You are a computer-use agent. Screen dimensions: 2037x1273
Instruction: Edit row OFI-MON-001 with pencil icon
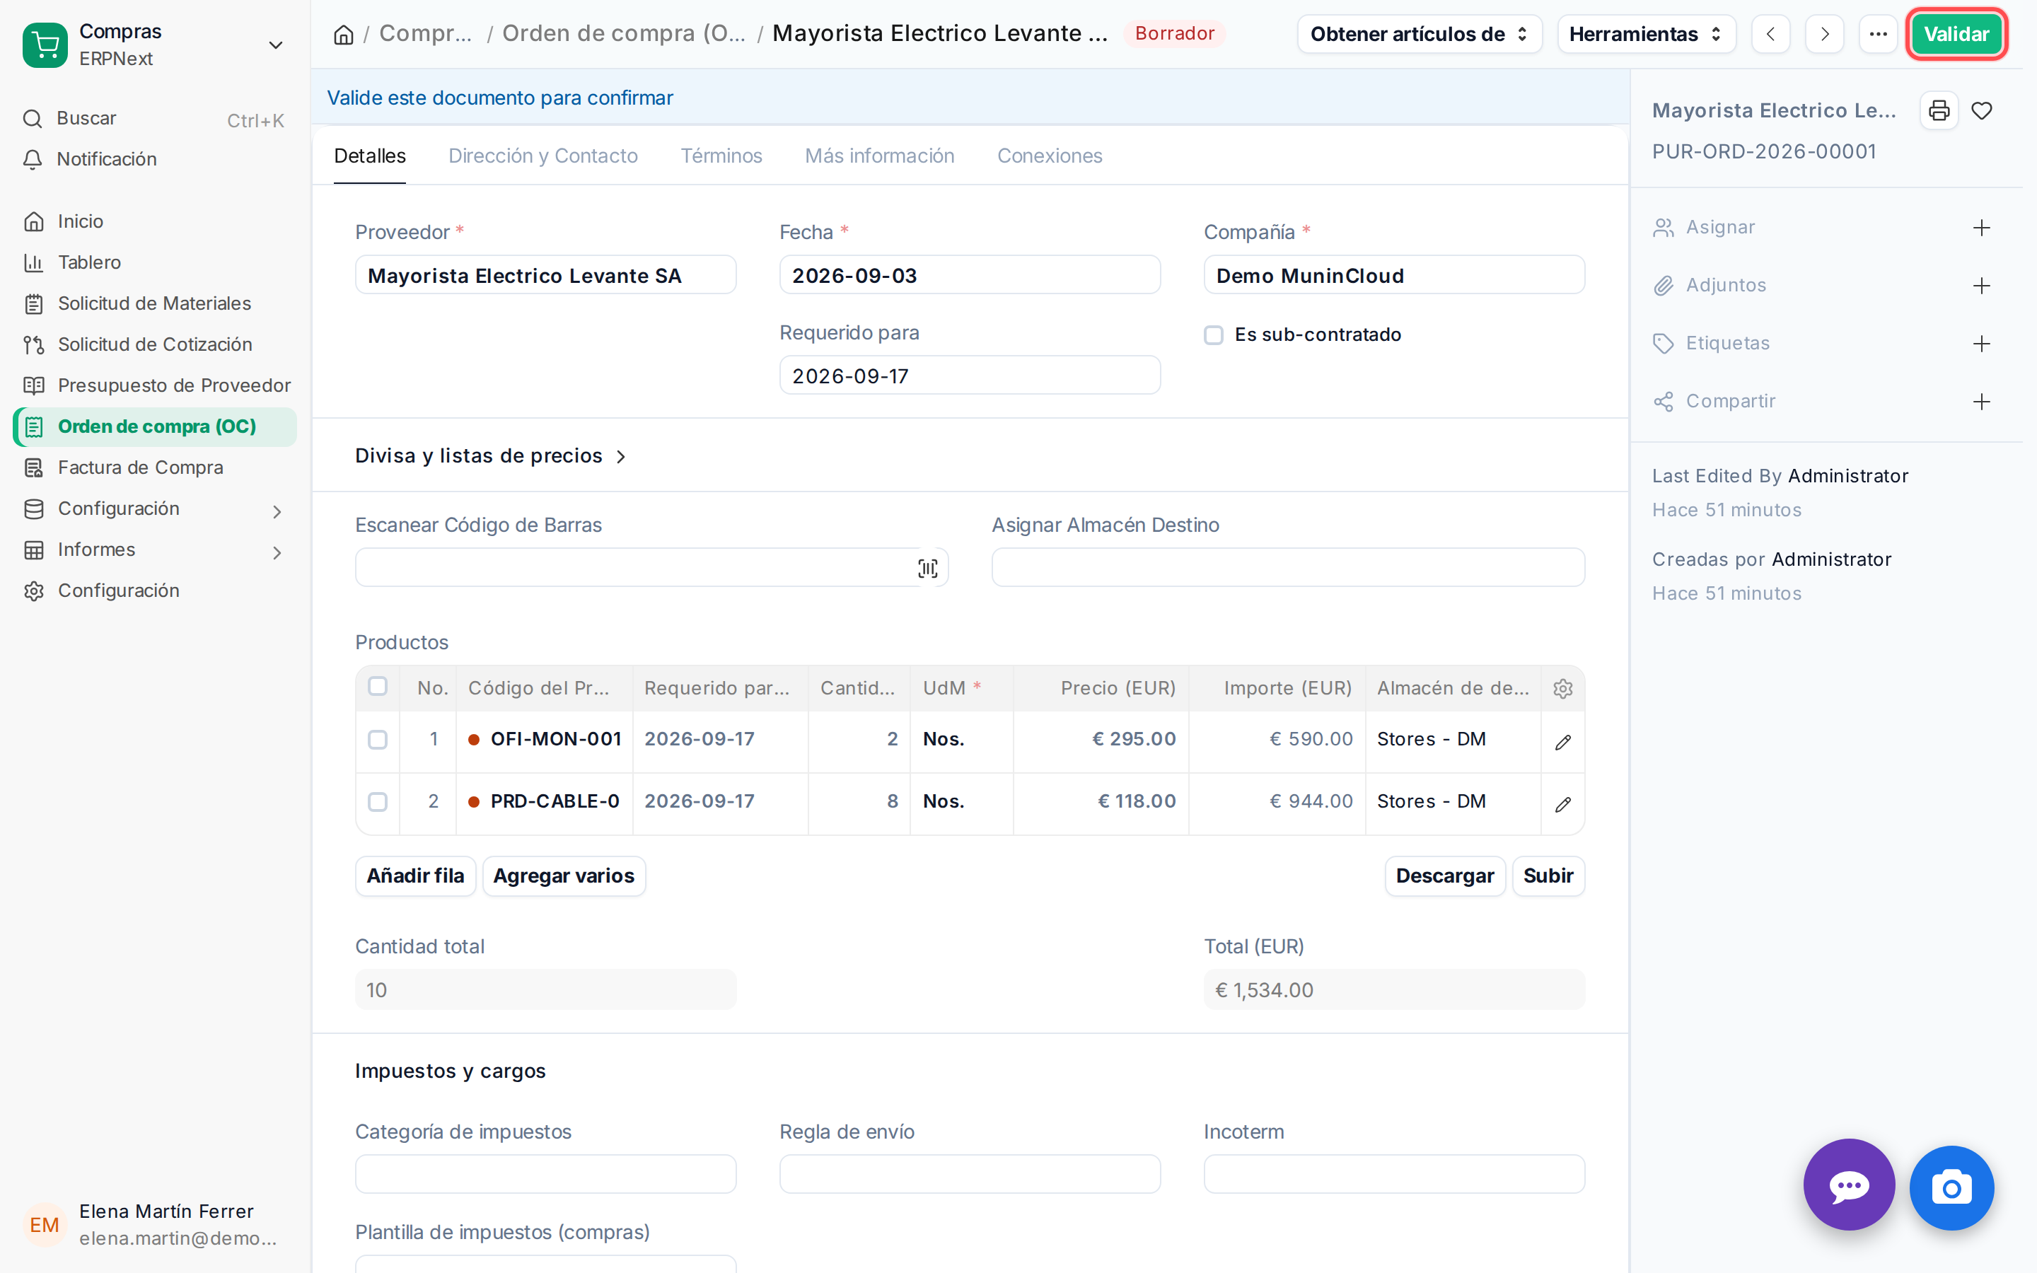click(x=1562, y=742)
